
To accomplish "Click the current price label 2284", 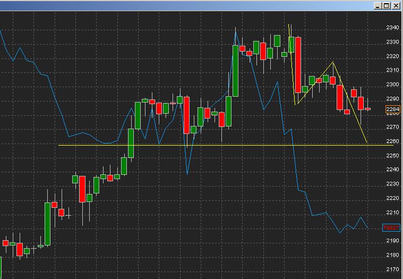I will point(393,109).
